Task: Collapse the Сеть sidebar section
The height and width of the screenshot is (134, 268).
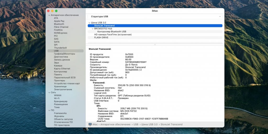Action: pyautogui.click(x=49, y=92)
